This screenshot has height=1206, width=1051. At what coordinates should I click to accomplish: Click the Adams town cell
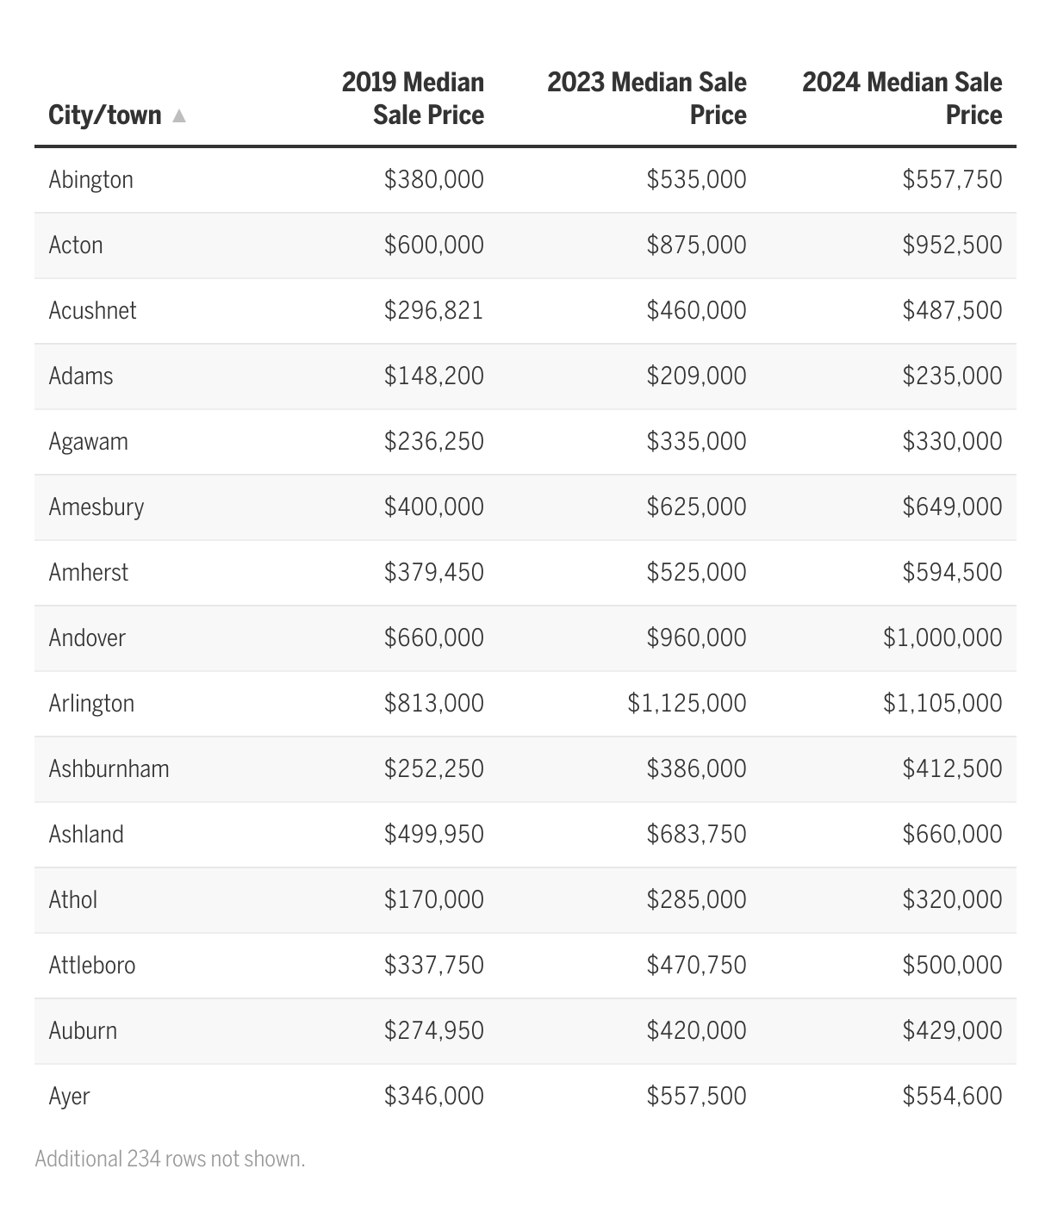(81, 376)
